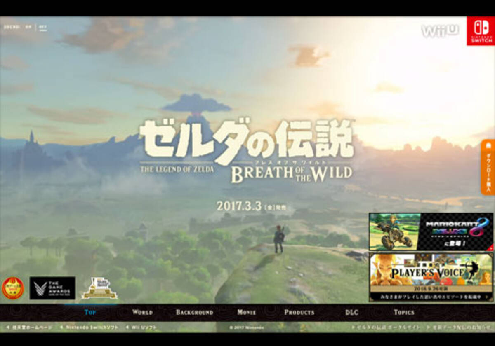
Task: Open the Nintendo Switch software footer link
Action: 90,327
